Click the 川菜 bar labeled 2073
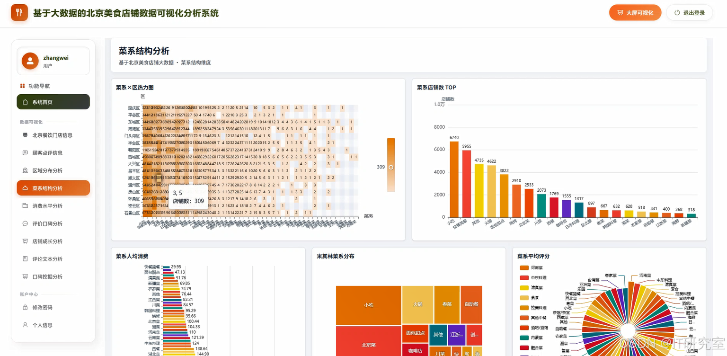 click(x=541, y=205)
